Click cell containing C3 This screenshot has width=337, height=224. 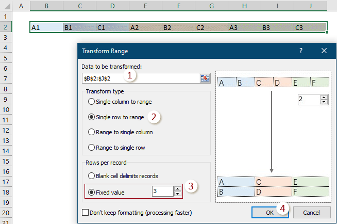coord(310,27)
